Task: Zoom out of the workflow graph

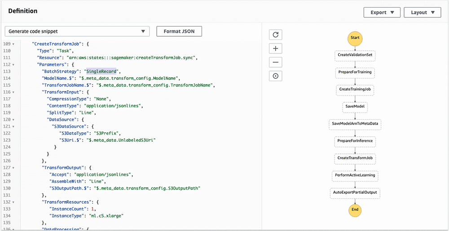Action: click(x=276, y=62)
